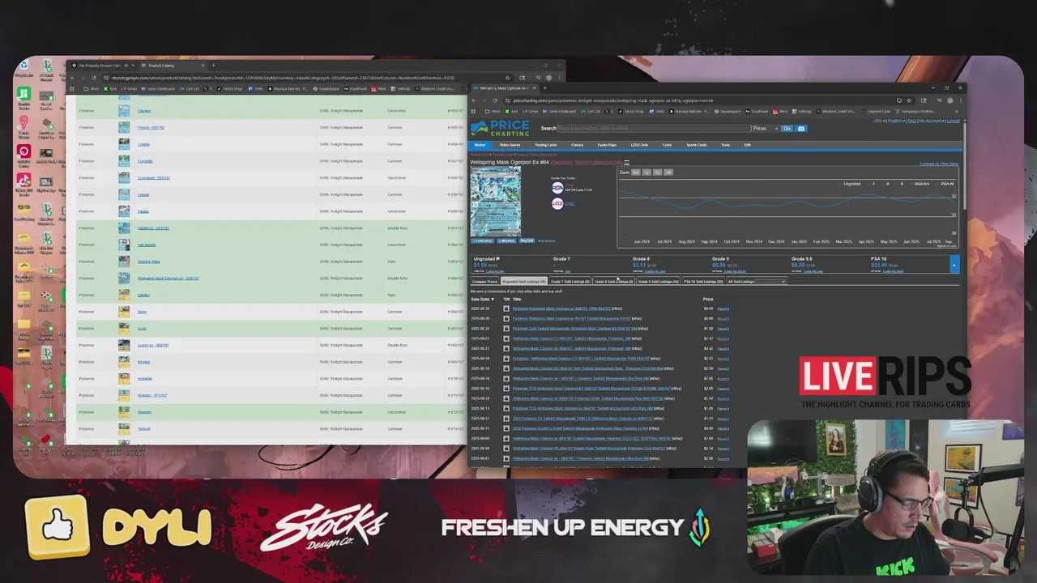This screenshot has width=1037, height=583.
Task: Toggle the BGS 9.5 series in the chart legend
Action: coord(920,184)
